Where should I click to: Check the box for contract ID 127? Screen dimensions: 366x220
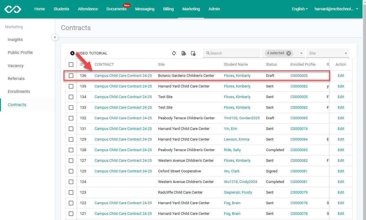coord(71,161)
